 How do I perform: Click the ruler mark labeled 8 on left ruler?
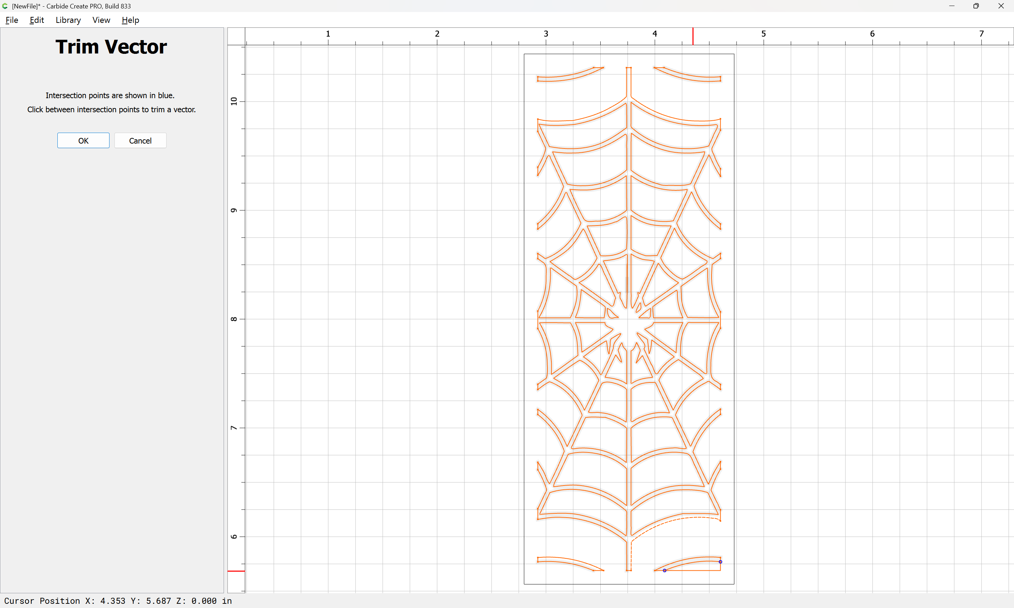[x=234, y=319]
